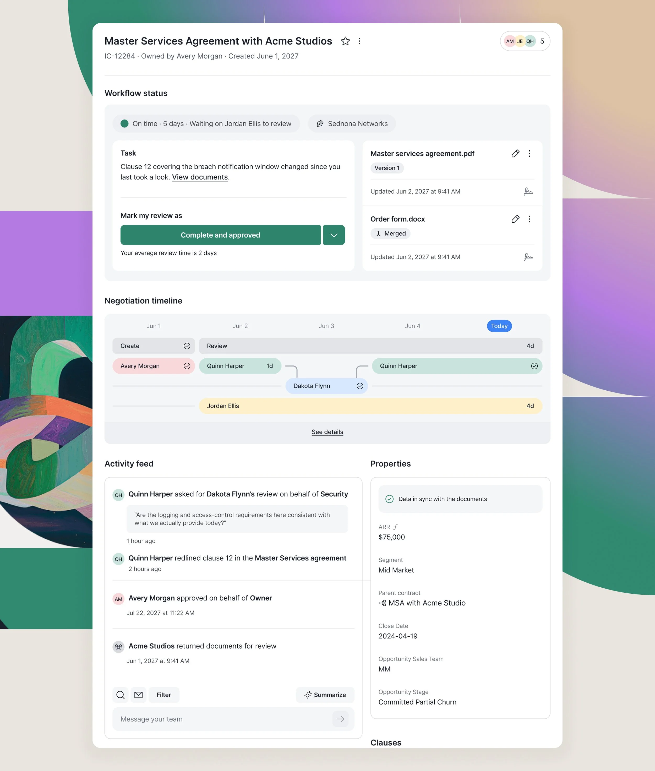Open more options for Order form.docx
655x771 pixels.
(530, 219)
